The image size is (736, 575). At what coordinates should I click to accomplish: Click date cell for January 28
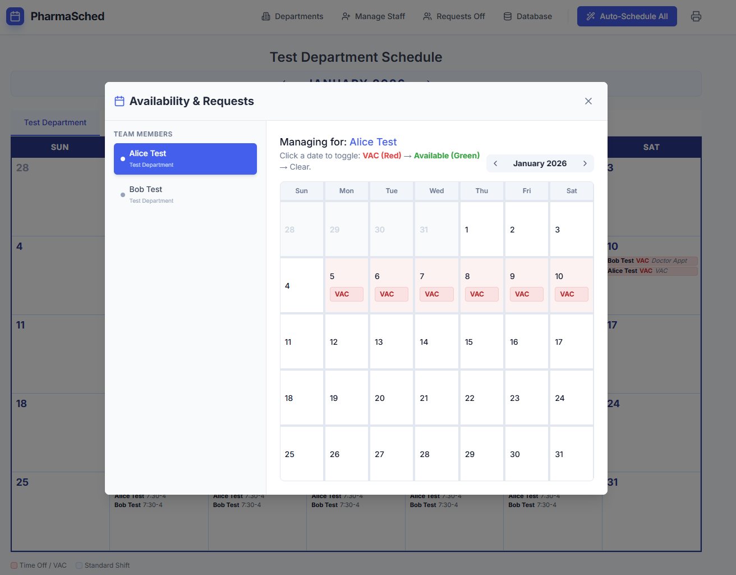click(x=436, y=454)
